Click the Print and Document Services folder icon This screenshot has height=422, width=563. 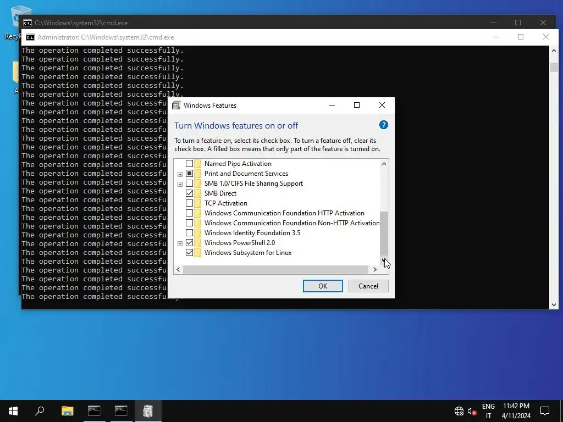[198, 174]
